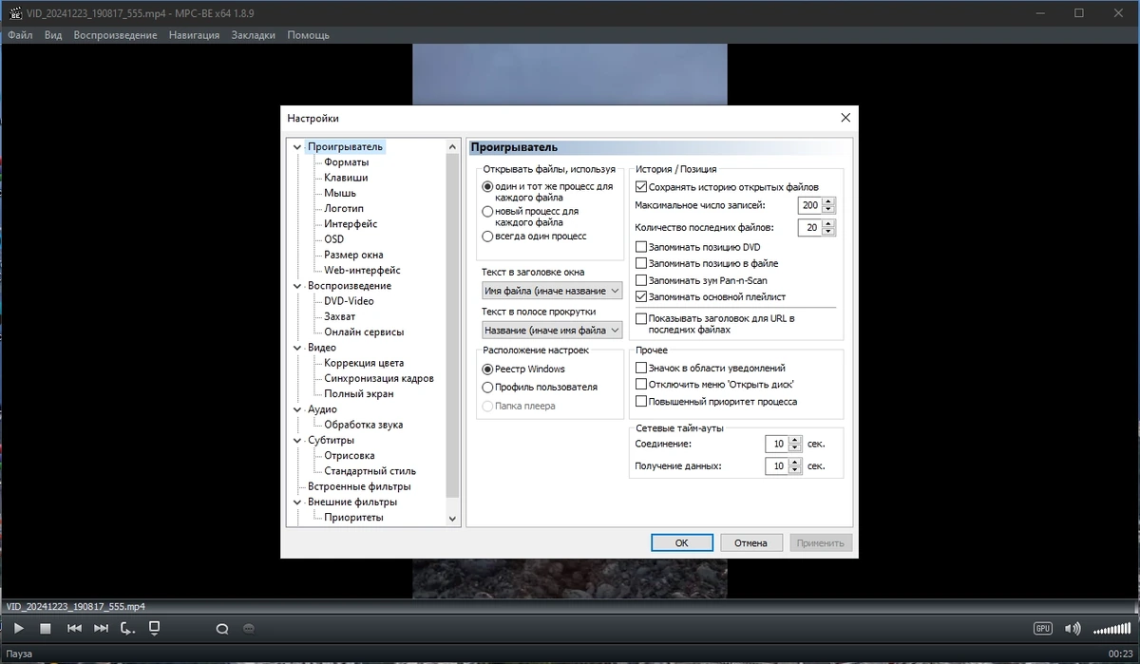
Task: Collapse the Субтитры tree node
Action: click(297, 441)
